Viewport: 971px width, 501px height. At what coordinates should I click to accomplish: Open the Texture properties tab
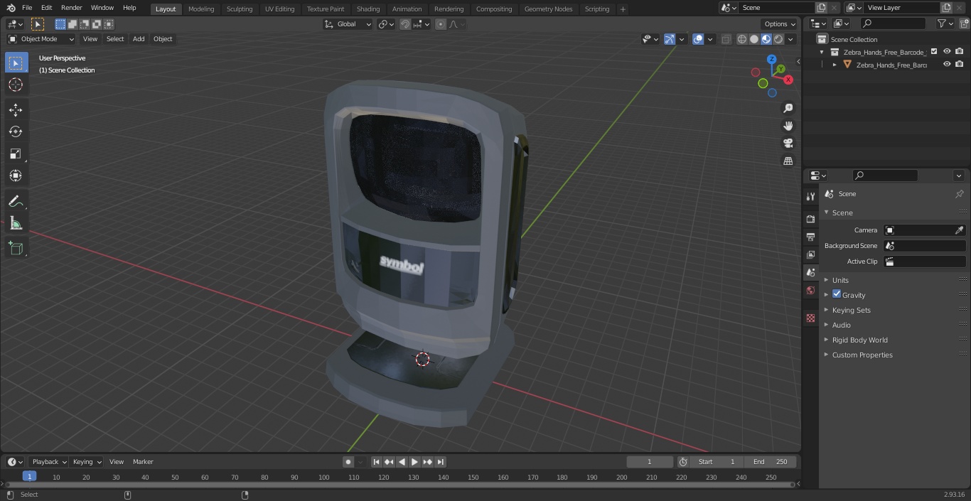(x=810, y=318)
